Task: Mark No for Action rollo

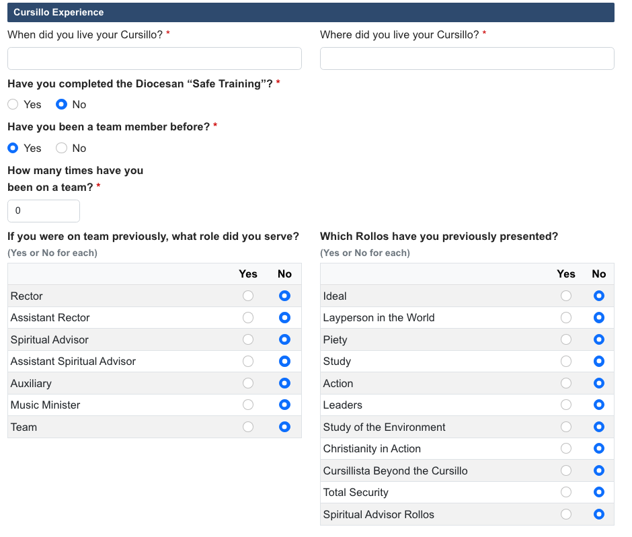Action: pos(599,382)
